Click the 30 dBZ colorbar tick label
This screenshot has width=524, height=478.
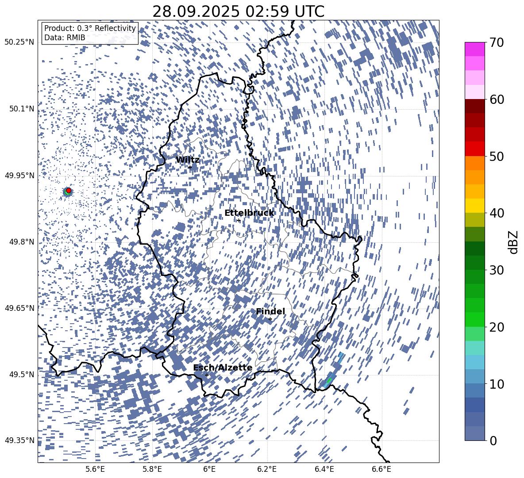point(497,270)
